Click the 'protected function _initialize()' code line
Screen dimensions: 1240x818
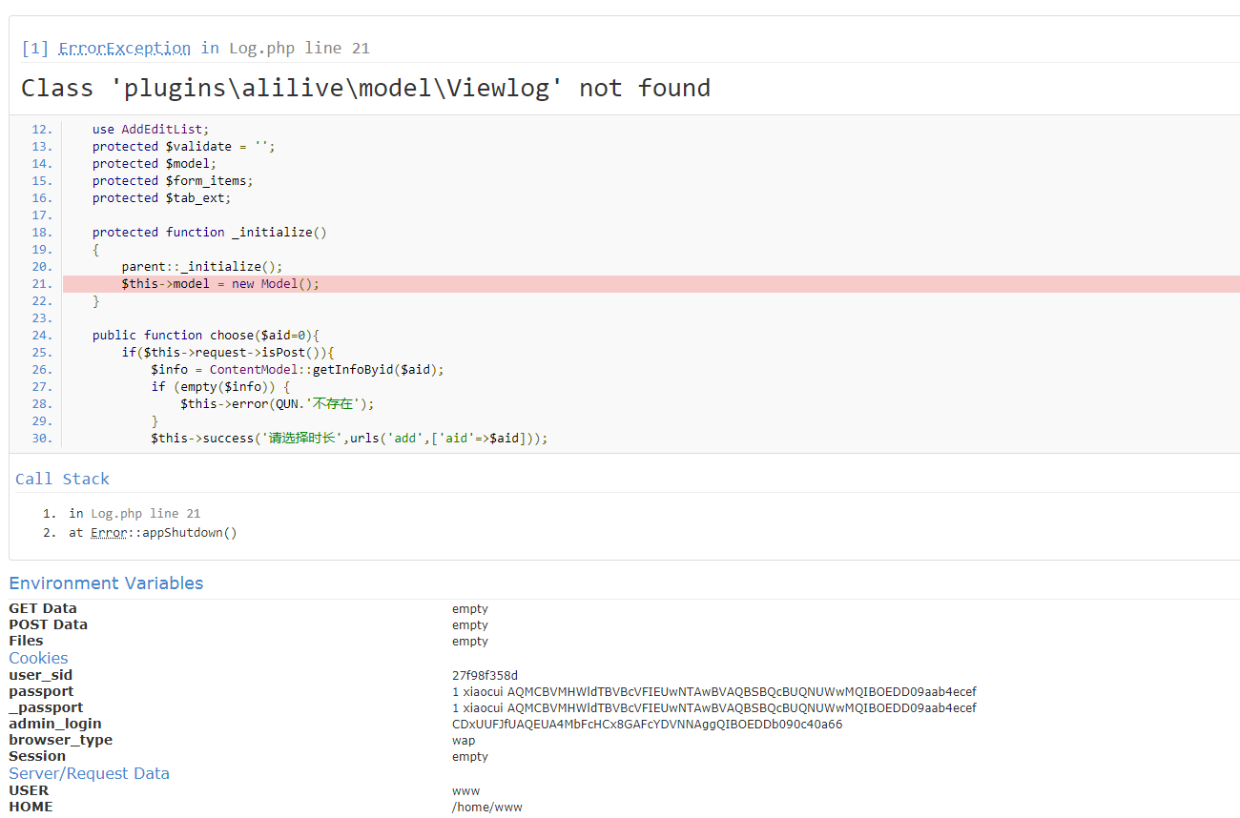point(209,233)
